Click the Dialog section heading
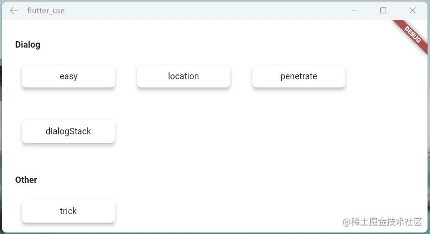Screen dimensions: 430x234 [x=28, y=45]
